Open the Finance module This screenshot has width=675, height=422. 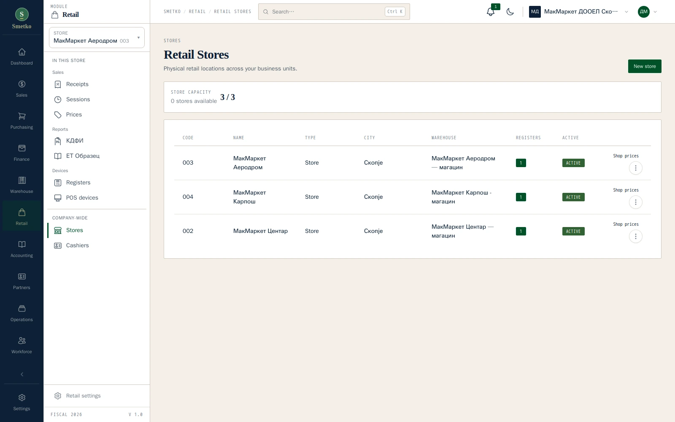(x=22, y=153)
